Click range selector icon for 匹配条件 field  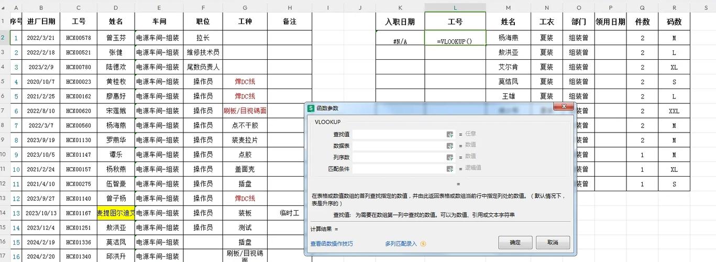point(449,169)
